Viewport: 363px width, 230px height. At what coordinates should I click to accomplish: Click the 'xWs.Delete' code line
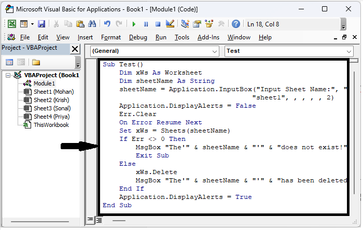pyautogui.click(x=156, y=172)
